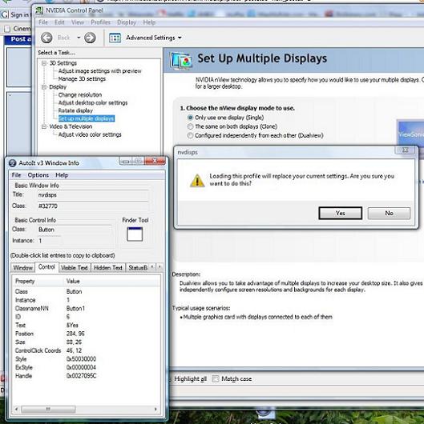Screen dimensions: 424x424
Task: Collapse the Video & Television tree node
Action: [44, 126]
